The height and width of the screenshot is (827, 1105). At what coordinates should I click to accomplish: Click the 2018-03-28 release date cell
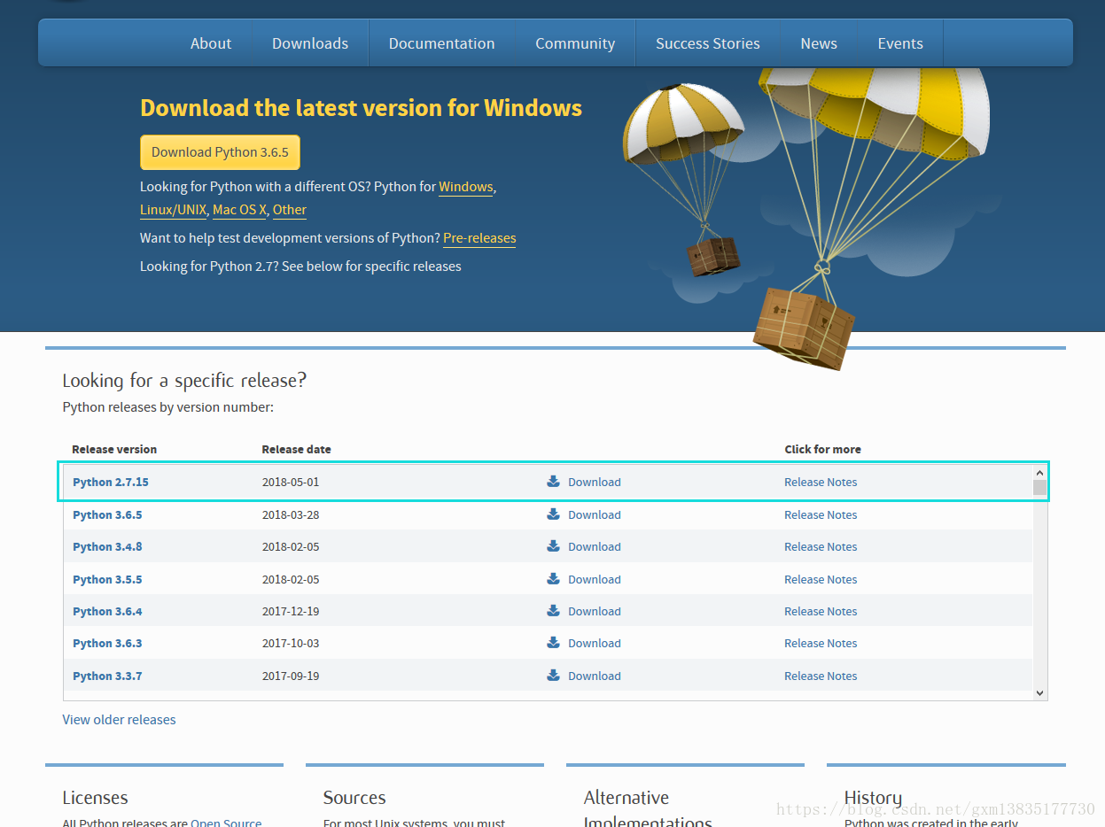291,514
